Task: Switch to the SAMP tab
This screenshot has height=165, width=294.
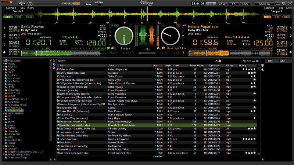Action: click(x=222, y=4)
